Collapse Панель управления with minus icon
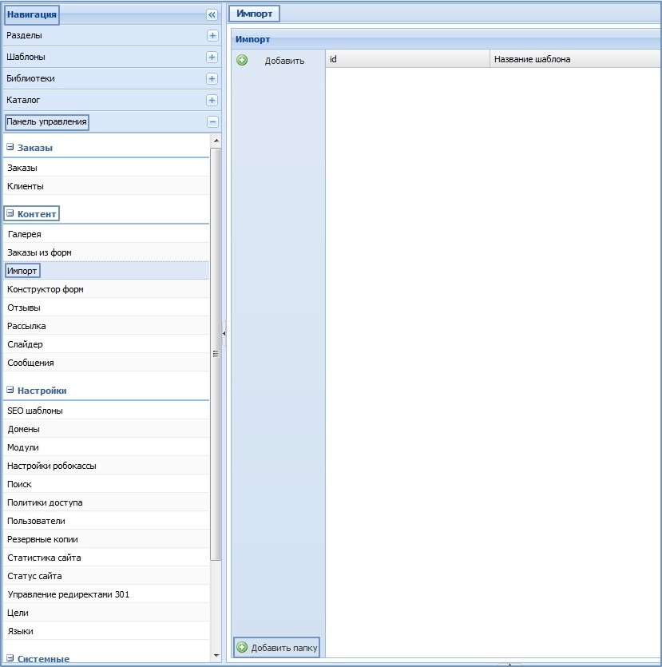The height and width of the screenshot is (667, 662). click(x=212, y=122)
